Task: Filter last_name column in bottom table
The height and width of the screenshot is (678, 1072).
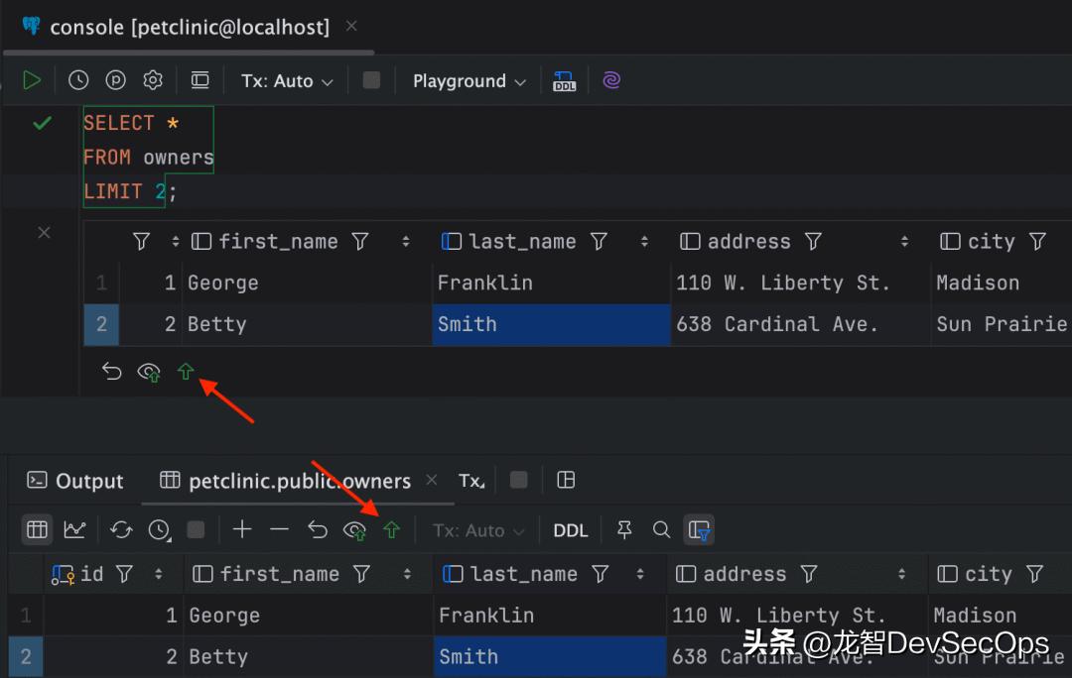Action: click(x=601, y=574)
